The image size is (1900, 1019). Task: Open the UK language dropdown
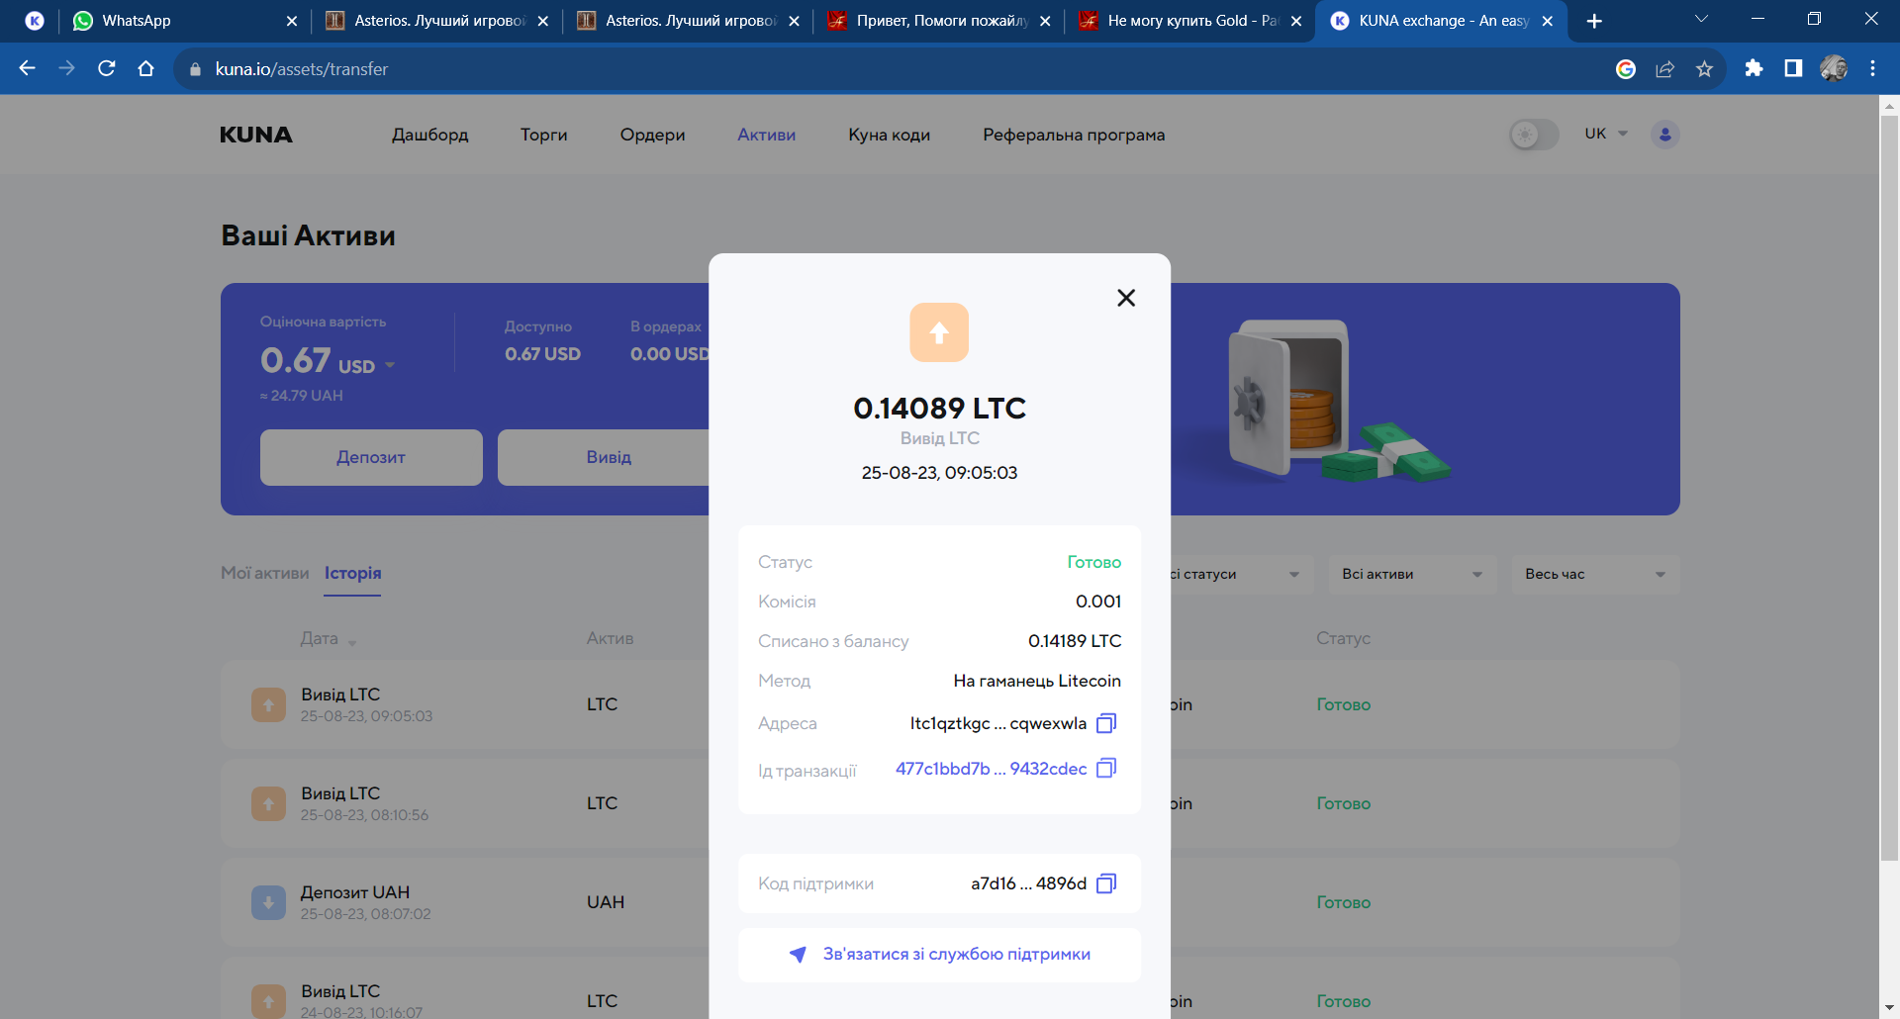click(1605, 134)
